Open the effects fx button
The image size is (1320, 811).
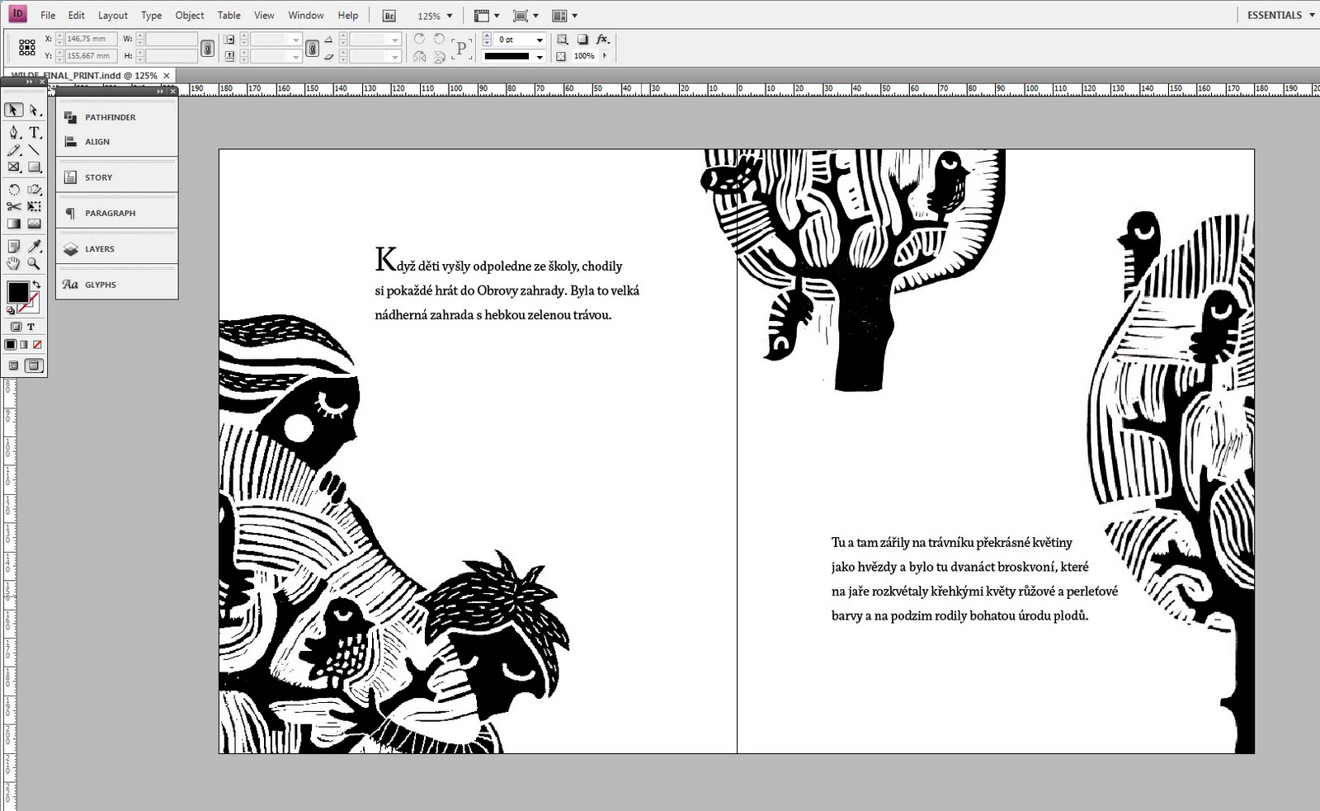click(602, 40)
